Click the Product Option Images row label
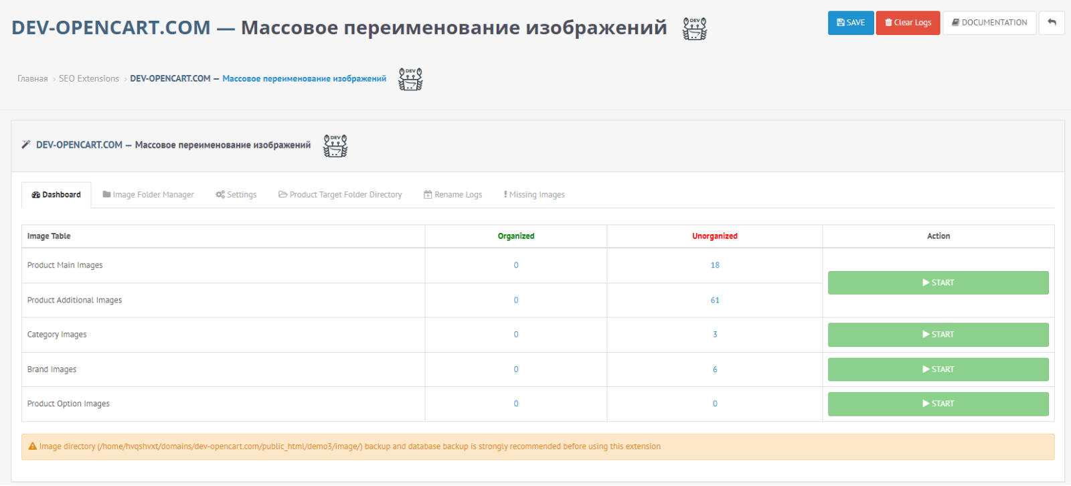This screenshot has height=486, width=1071. 68,404
